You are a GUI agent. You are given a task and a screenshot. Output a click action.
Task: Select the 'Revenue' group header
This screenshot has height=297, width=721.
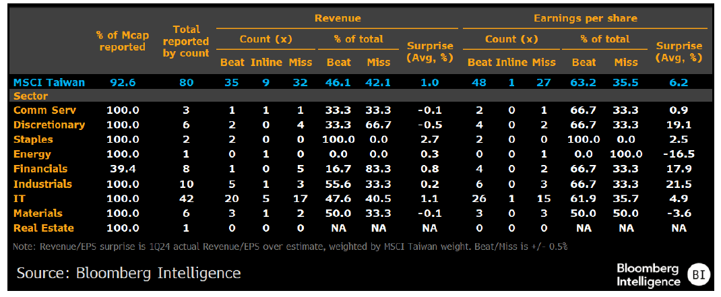point(338,18)
